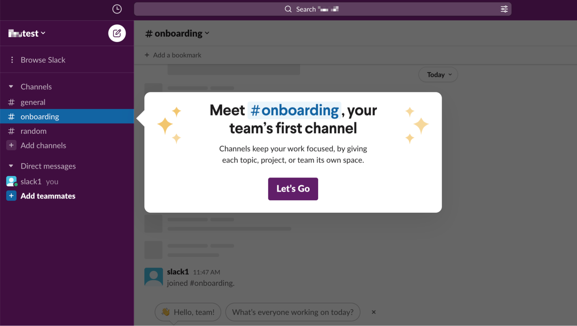Open the workspace menu next to test
The width and height of the screenshot is (577, 326).
pos(43,33)
